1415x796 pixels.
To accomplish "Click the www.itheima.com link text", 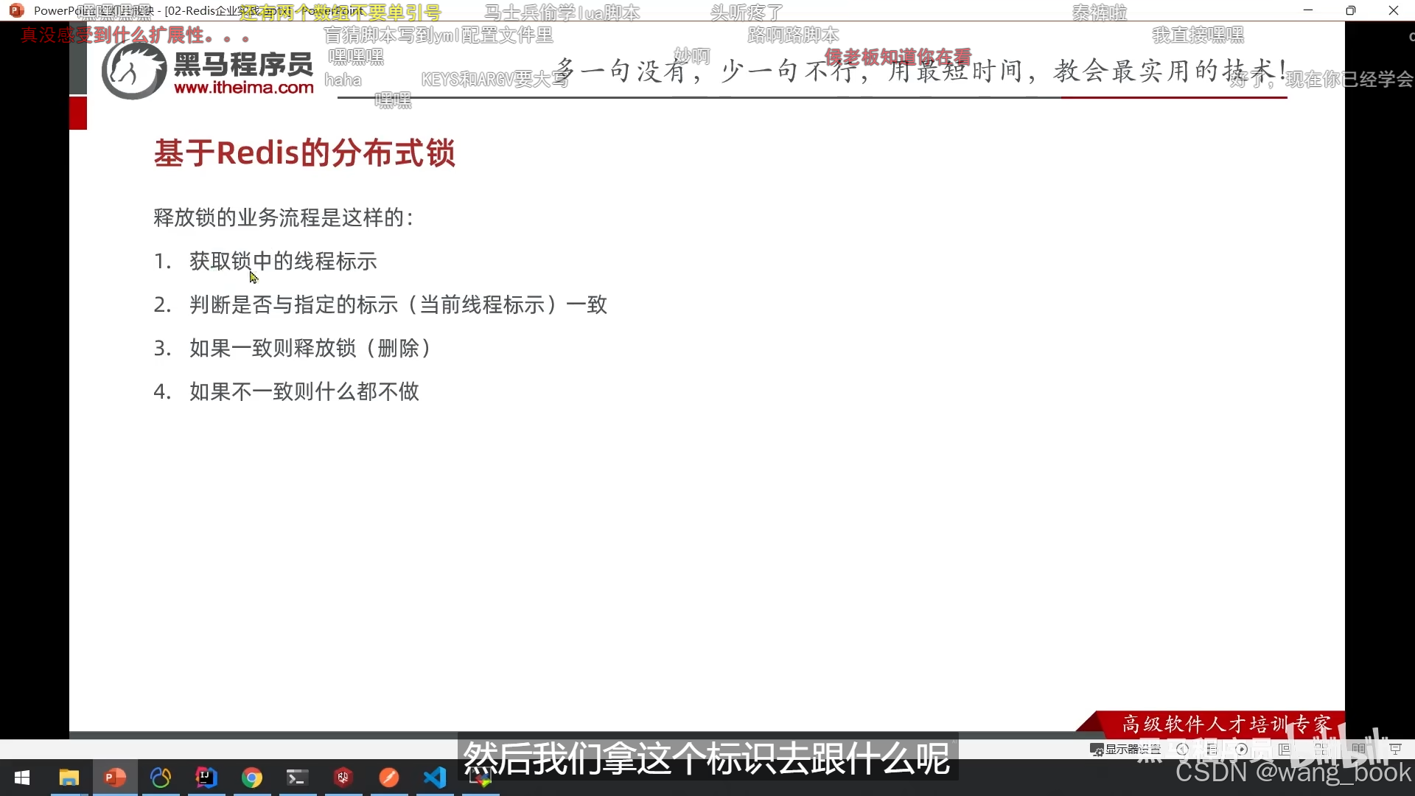I will (243, 88).
